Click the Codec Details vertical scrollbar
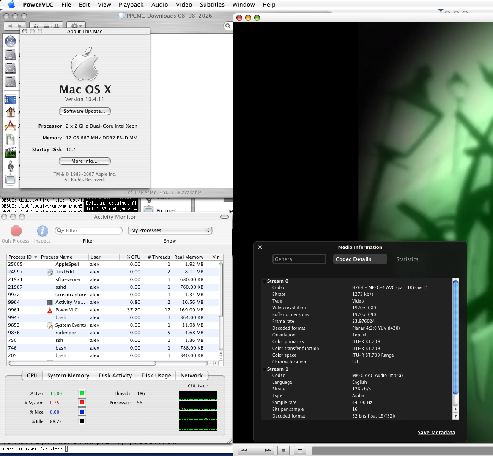The width and height of the screenshot is (493, 456). coord(455,336)
